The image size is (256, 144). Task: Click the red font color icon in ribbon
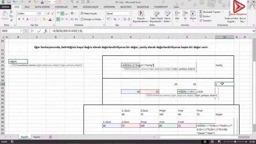click(x=50, y=19)
